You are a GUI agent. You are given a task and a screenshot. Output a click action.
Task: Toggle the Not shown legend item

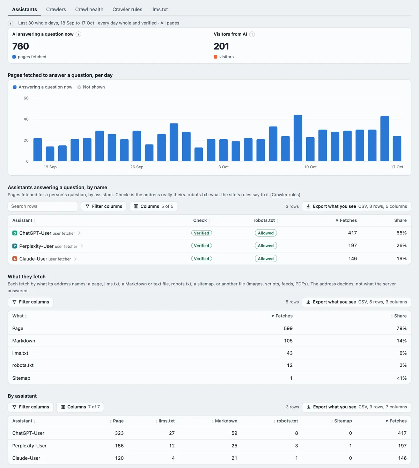[91, 87]
